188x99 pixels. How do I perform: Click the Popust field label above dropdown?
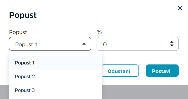(x=18, y=32)
